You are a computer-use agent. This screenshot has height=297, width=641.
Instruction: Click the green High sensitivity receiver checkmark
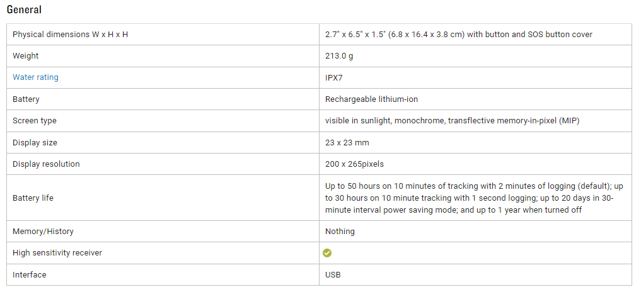click(x=327, y=253)
